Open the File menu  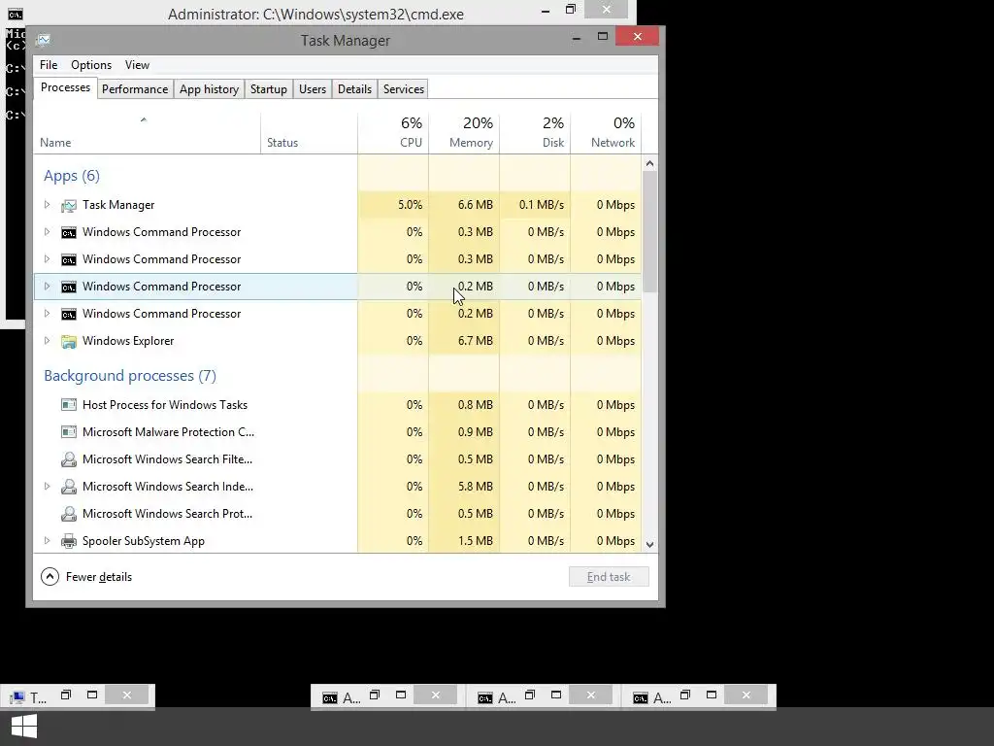pos(49,65)
